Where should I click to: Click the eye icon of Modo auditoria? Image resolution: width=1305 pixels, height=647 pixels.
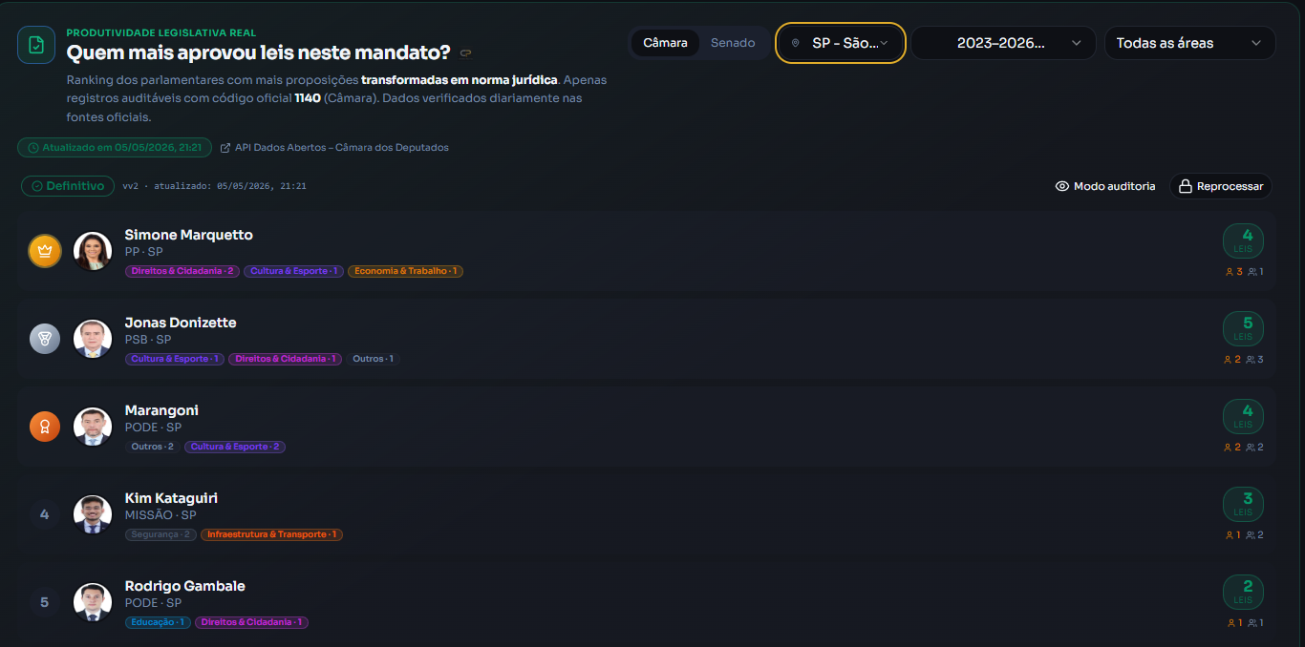pyautogui.click(x=1061, y=186)
